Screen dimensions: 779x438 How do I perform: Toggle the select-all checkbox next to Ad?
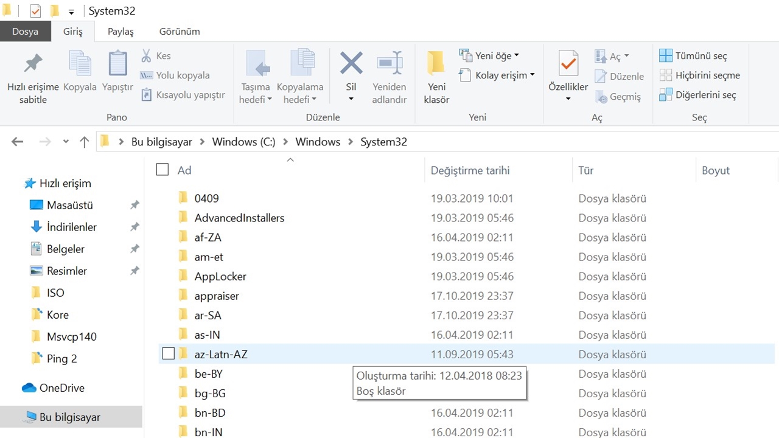pos(162,170)
